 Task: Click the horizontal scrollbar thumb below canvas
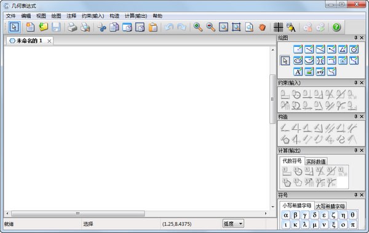78,213
